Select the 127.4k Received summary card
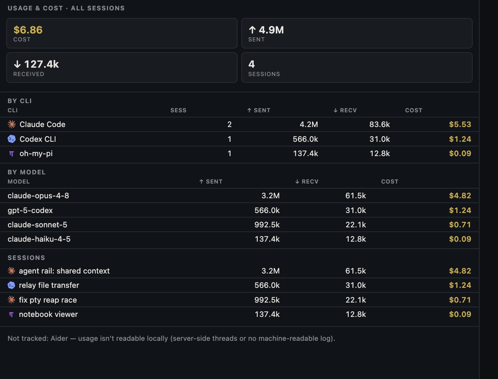The height and width of the screenshot is (379, 498). [122, 68]
